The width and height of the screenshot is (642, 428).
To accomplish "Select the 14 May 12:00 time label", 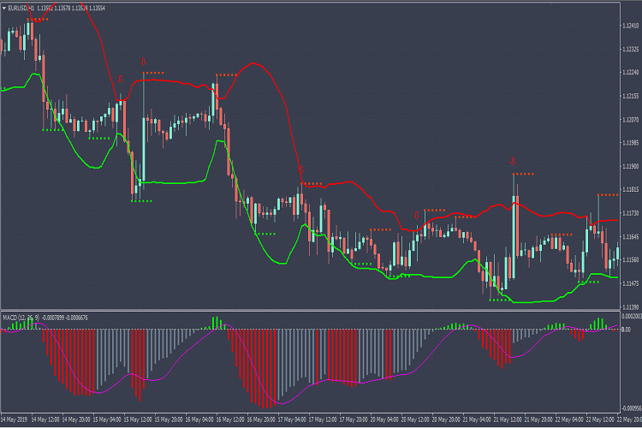I will point(45,419).
